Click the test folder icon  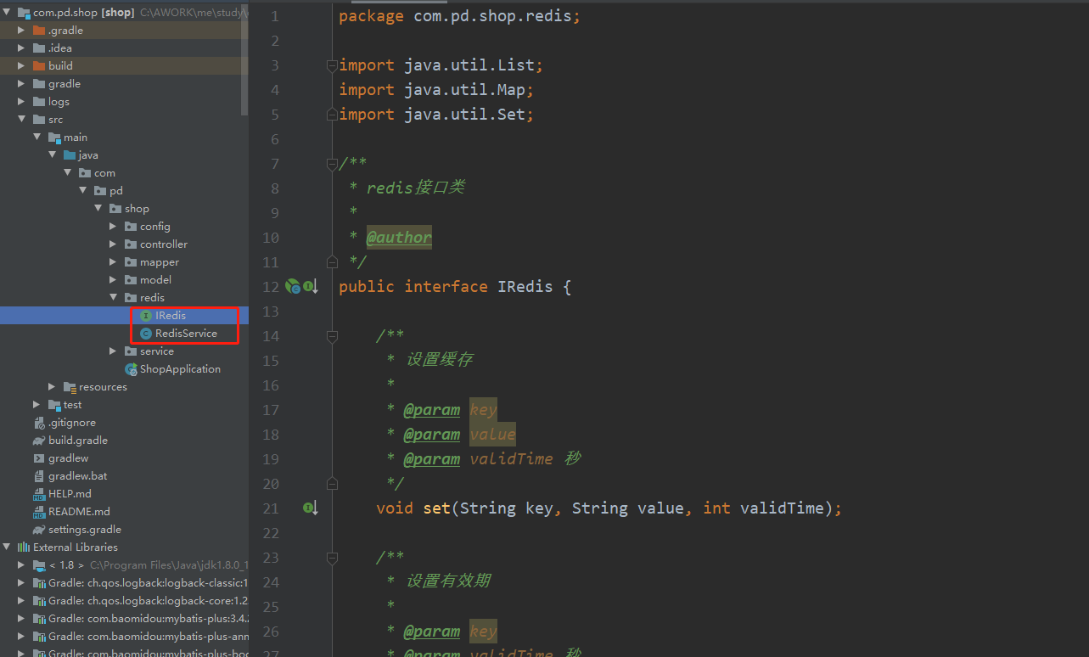[54, 405]
